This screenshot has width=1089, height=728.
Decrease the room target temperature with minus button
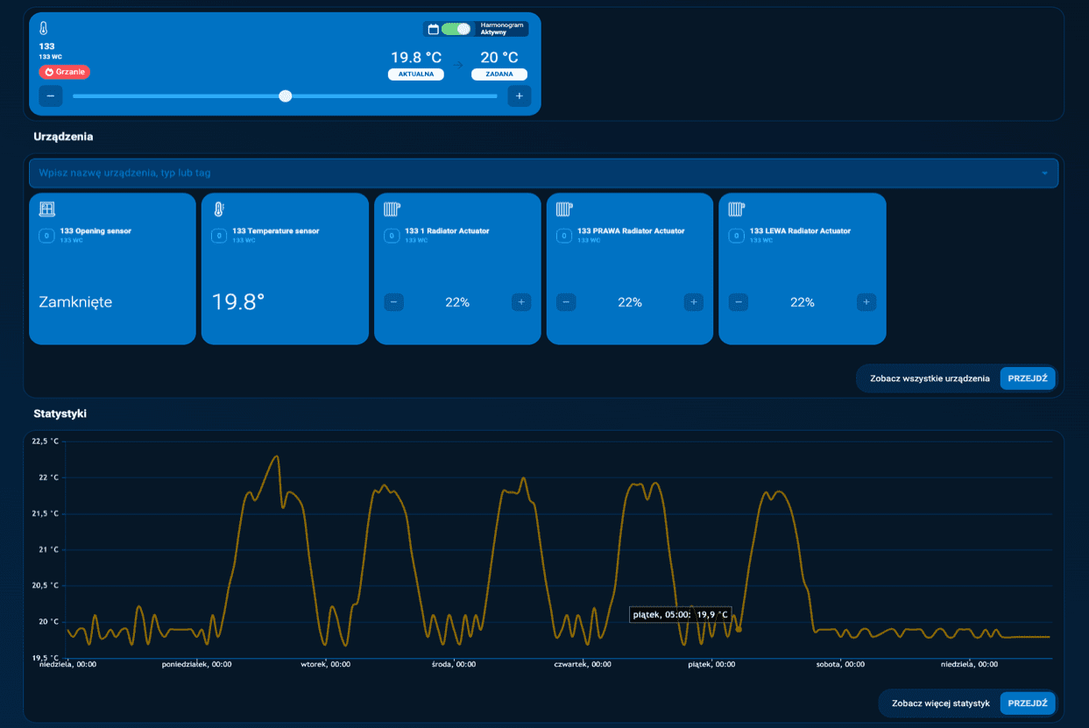point(50,95)
